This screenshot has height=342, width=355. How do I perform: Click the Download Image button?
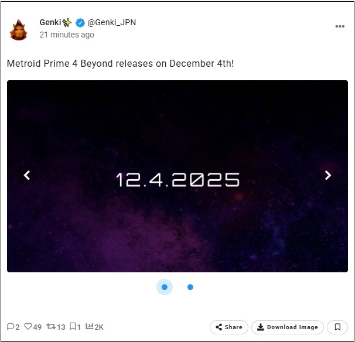pos(288,327)
